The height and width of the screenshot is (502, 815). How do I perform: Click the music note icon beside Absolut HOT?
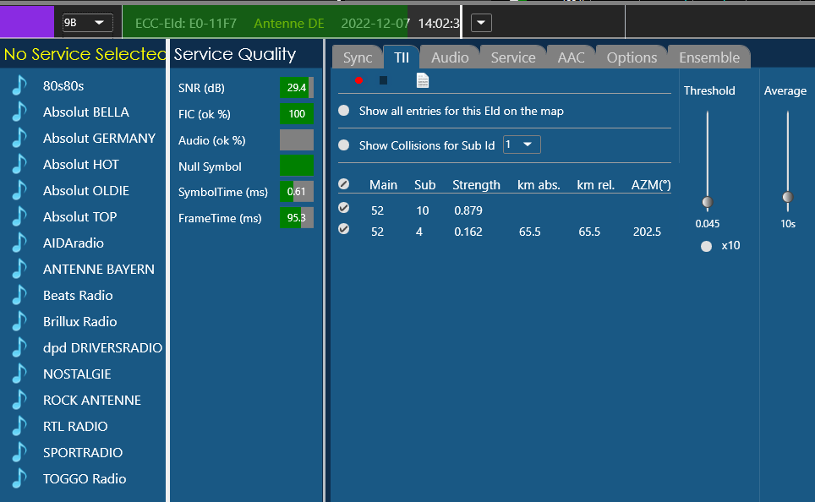(19, 164)
